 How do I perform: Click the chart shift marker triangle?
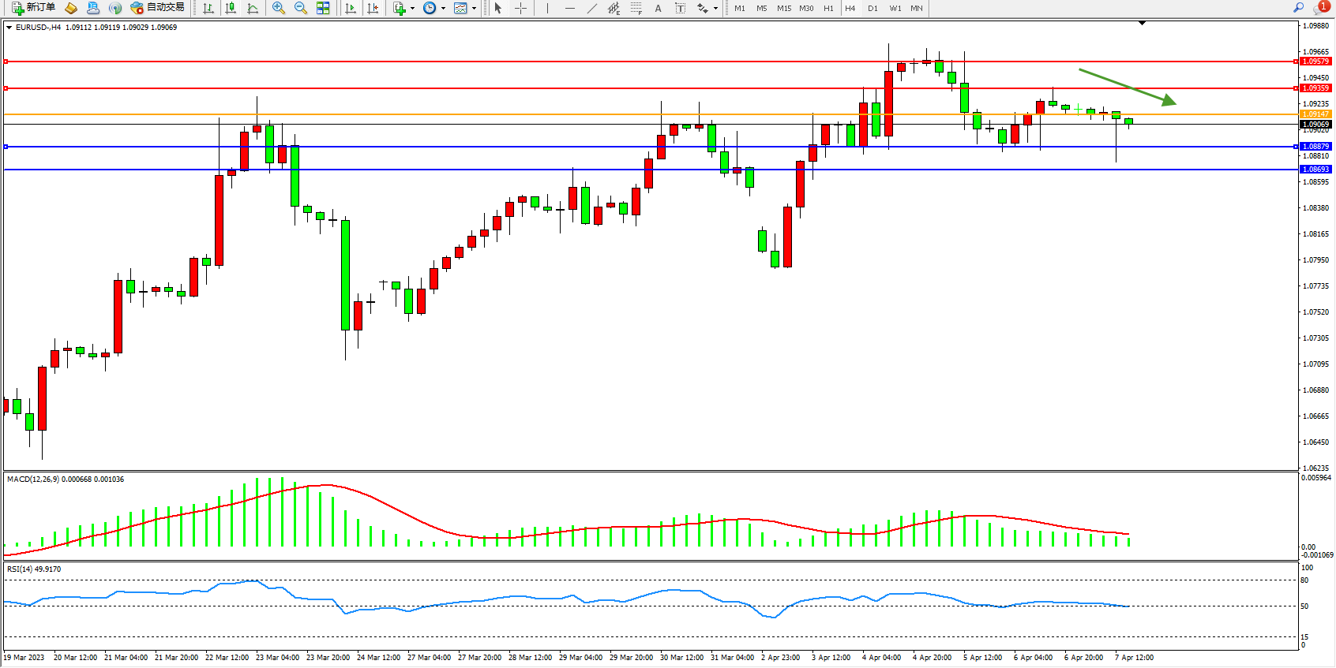tap(1142, 24)
